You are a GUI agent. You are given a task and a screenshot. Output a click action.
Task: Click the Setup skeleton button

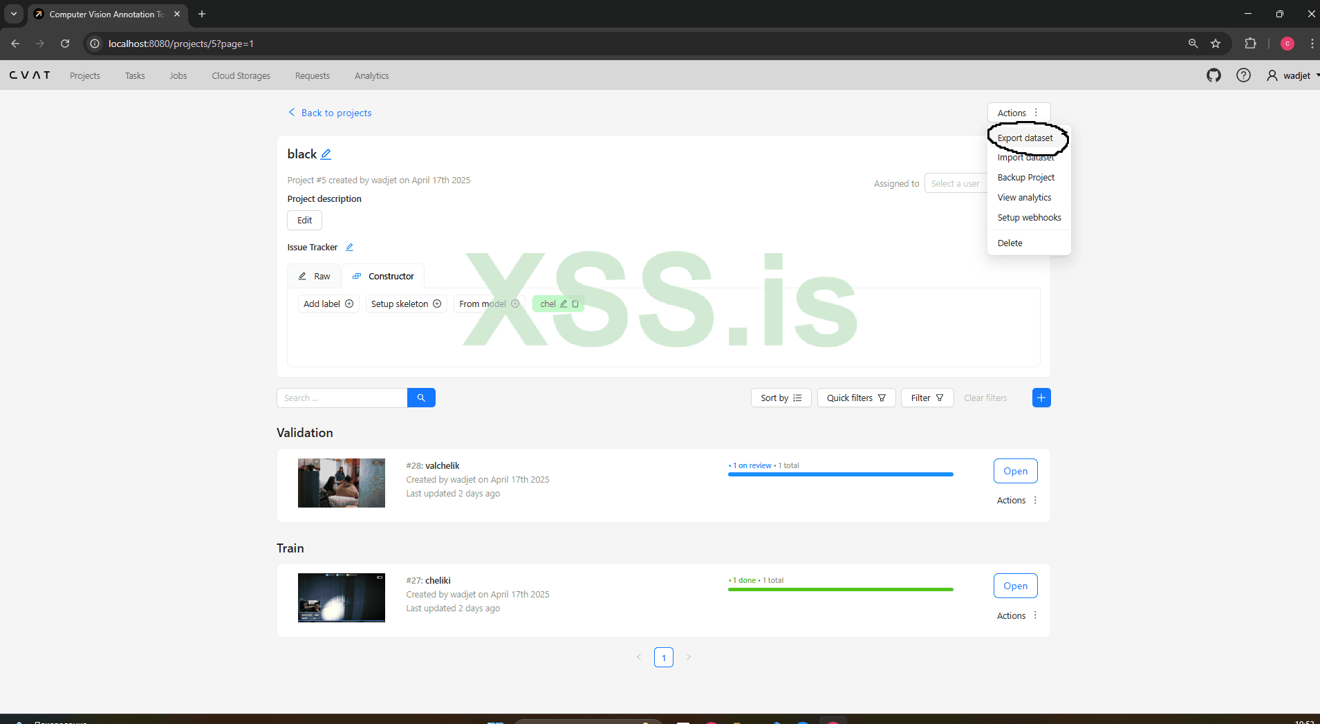[406, 304]
